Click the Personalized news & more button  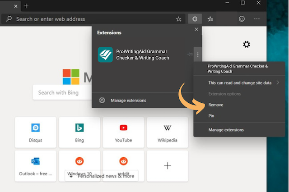pos(102,176)
